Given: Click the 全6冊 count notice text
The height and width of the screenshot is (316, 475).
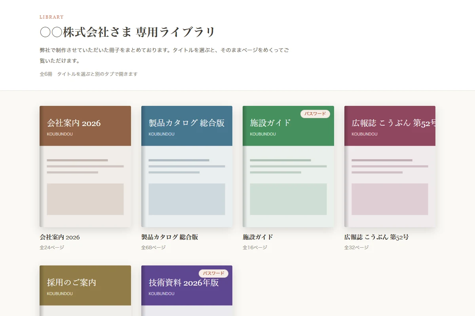Looking at the screenshot, I should 89,74.
